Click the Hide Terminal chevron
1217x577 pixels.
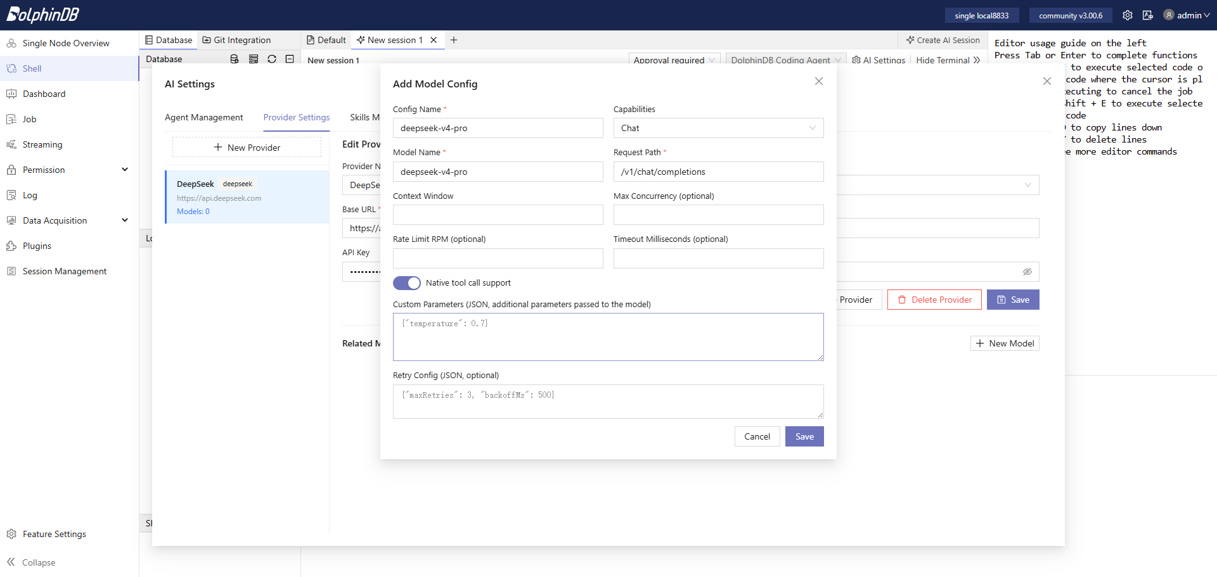click(977, 60)
